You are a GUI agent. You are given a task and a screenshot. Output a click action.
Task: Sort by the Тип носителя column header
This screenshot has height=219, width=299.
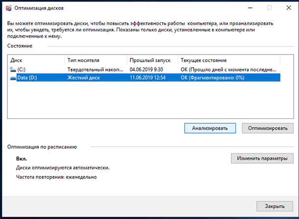click(x=96, y=60)
